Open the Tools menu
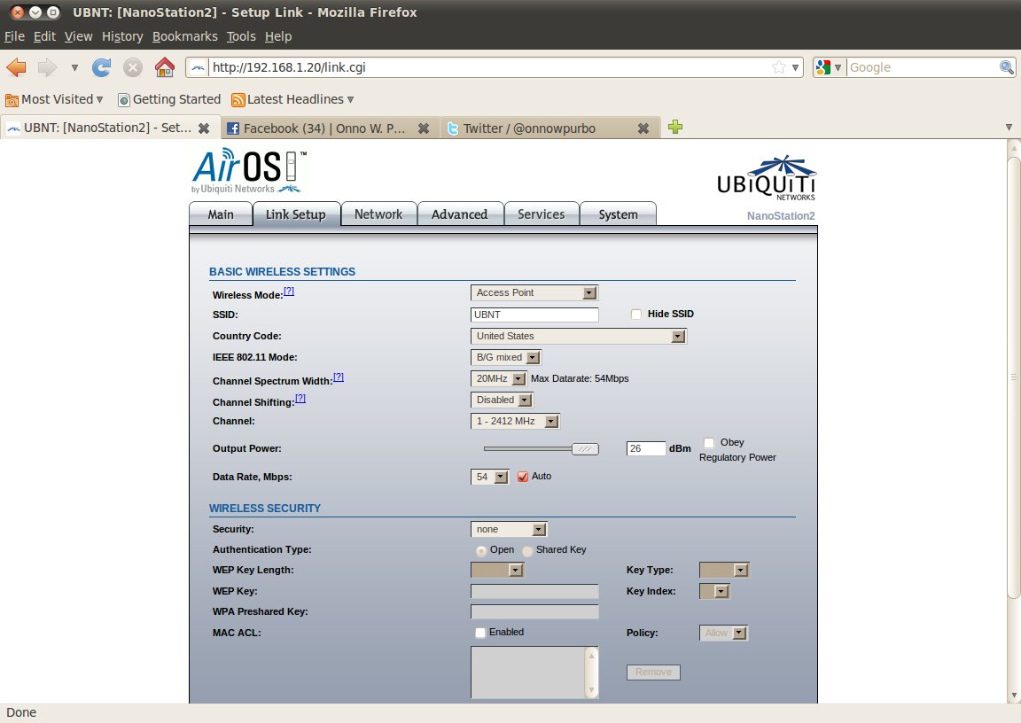Image resolution: width=1021 pixels, height=723 pixels. coord(241,36)
